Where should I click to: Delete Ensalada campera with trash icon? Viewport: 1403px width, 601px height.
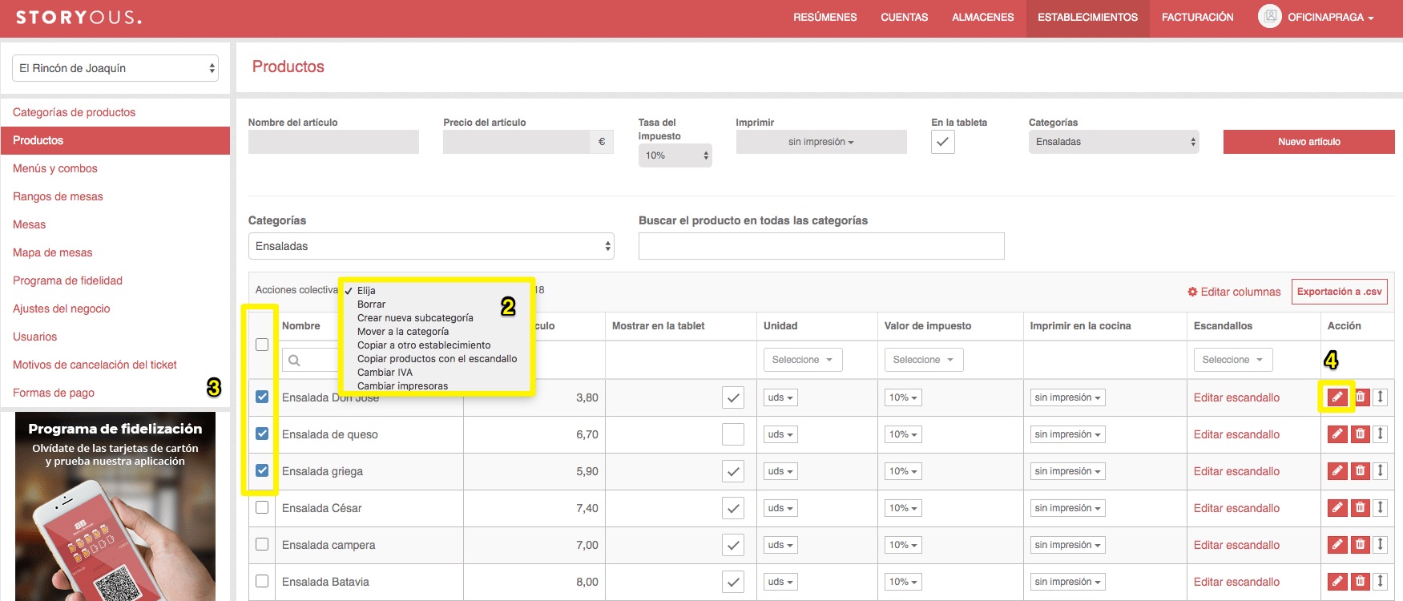(1360, 544)
